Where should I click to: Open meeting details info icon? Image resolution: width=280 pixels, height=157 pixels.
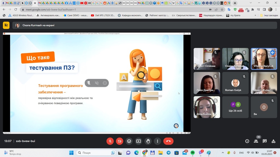pos(247,141)
